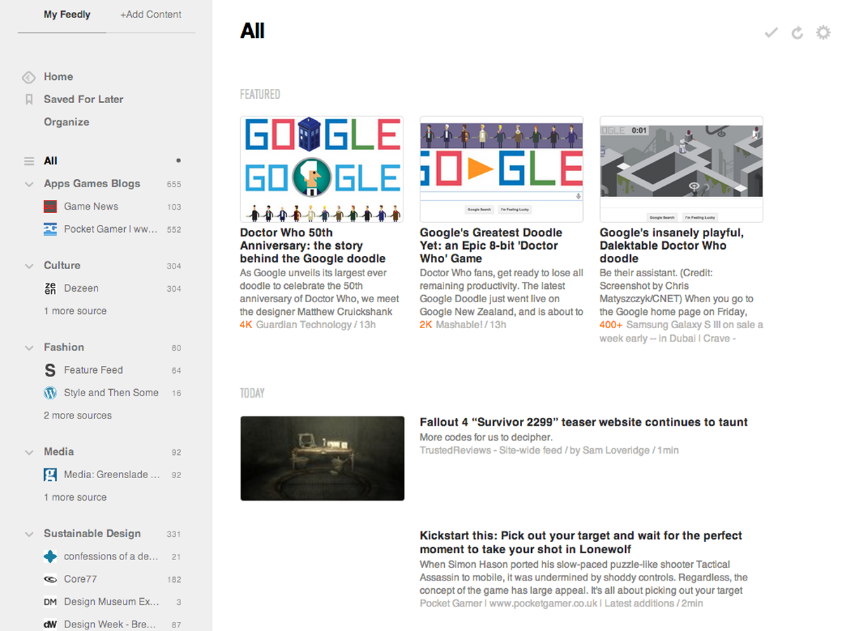Open Style and Then Some feed

pos(111,393)
